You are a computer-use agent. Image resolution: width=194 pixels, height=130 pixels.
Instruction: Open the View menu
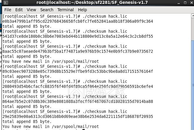[31, 10]
